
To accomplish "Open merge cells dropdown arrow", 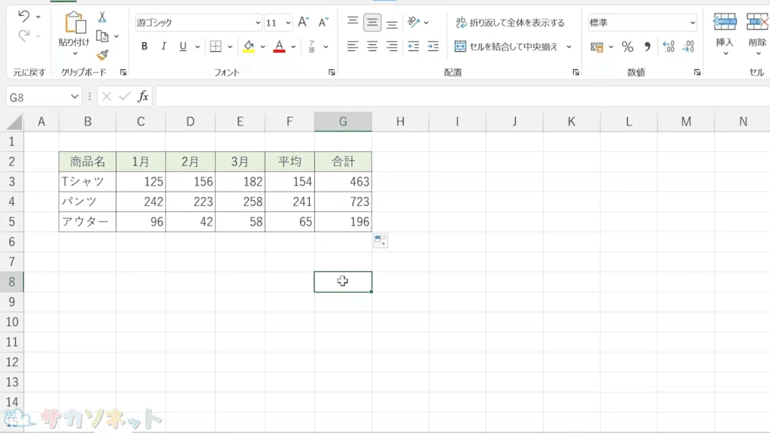I will click(x=569, y=47).
